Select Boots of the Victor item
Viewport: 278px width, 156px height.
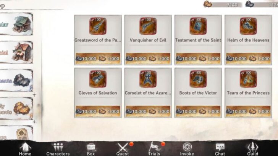coord(198,93)
